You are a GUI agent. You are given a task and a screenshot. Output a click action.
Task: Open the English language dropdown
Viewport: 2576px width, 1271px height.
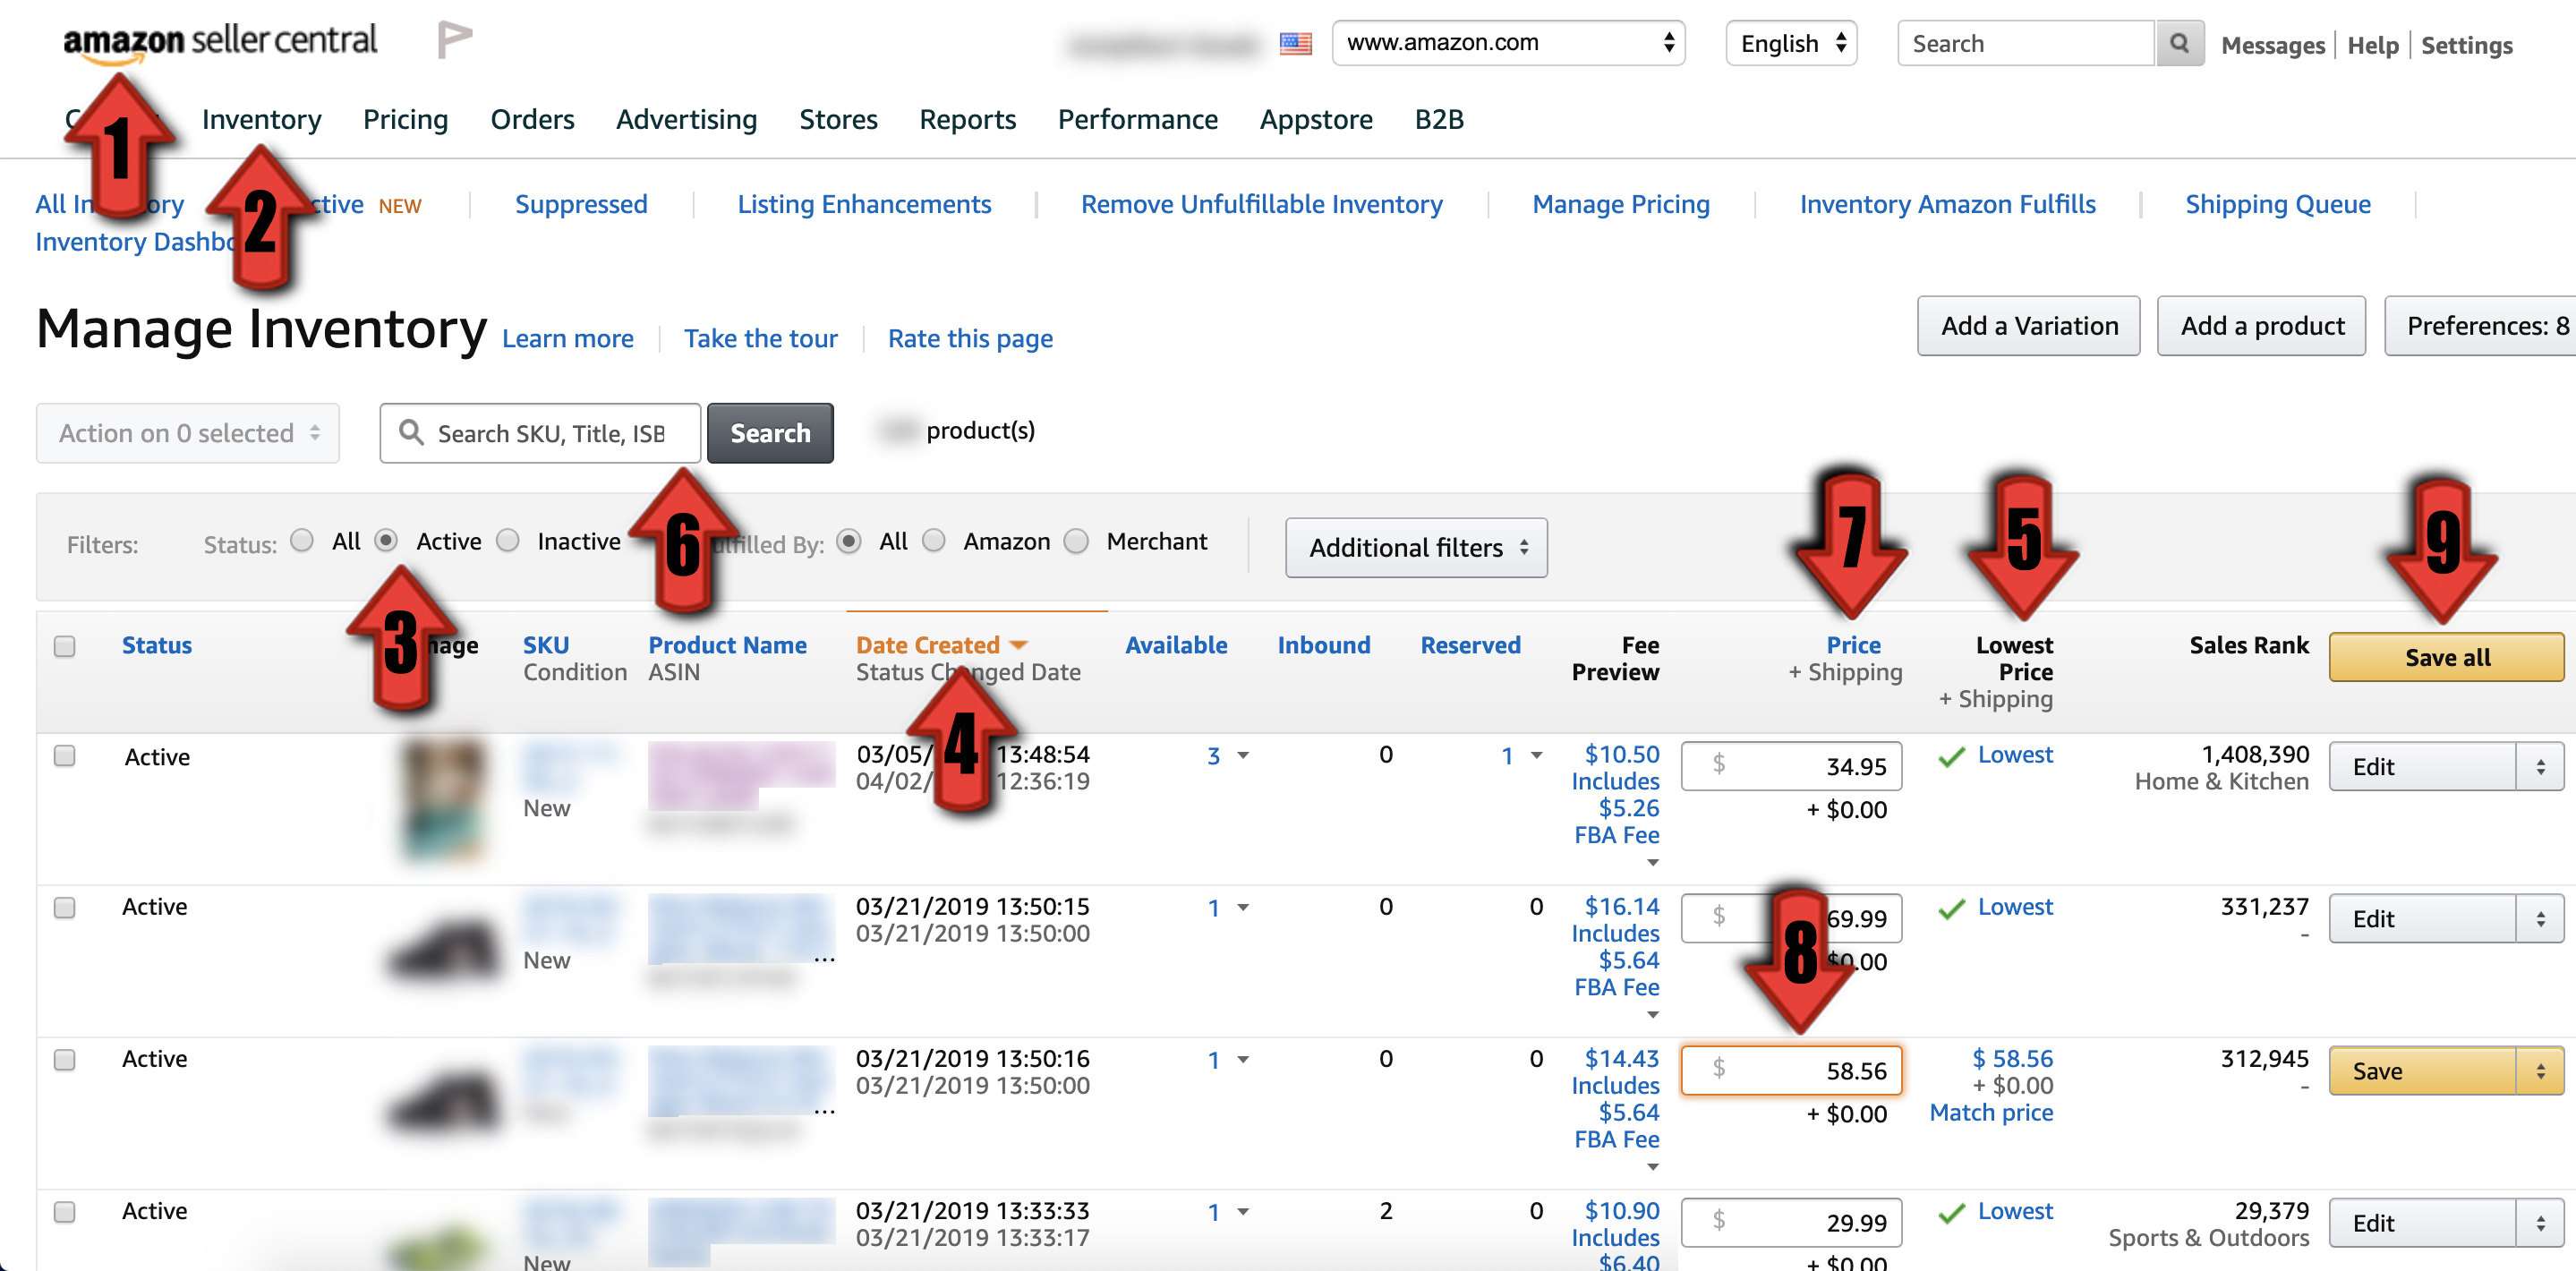(x=1791, y=43)
